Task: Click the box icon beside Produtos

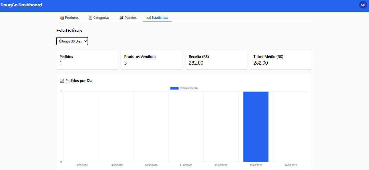Action: (62, 18)
